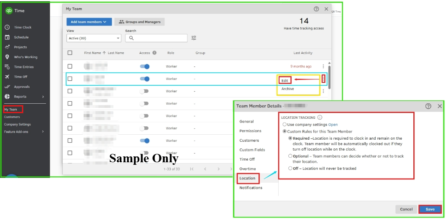Select Required location tracking option
The image size is (446, 220).
(x=290, y=138)
